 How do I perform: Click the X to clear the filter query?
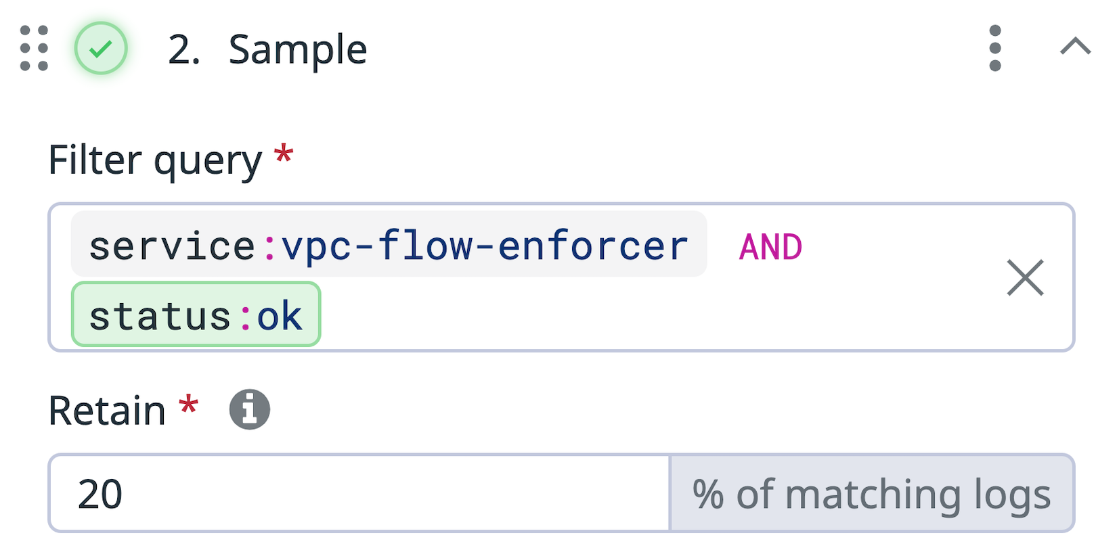(x=1026, y=277)
